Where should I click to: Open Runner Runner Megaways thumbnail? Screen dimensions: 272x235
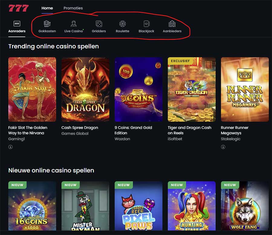click(x=245, y=90)
